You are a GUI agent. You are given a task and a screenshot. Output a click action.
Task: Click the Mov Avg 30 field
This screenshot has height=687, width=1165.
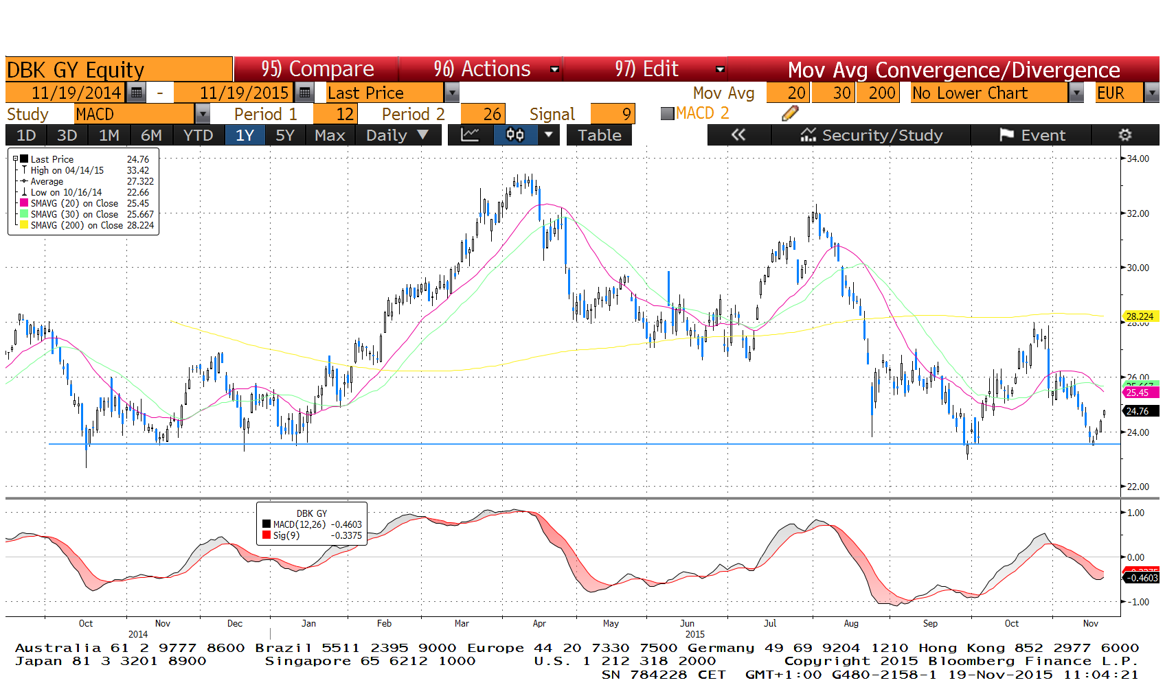click(x=834, y=93)
